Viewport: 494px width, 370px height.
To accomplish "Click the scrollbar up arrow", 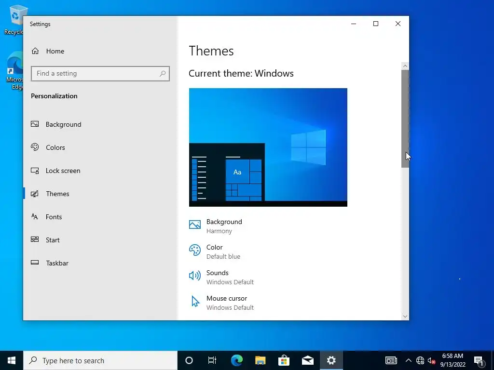I will click(x=405, y=66).
